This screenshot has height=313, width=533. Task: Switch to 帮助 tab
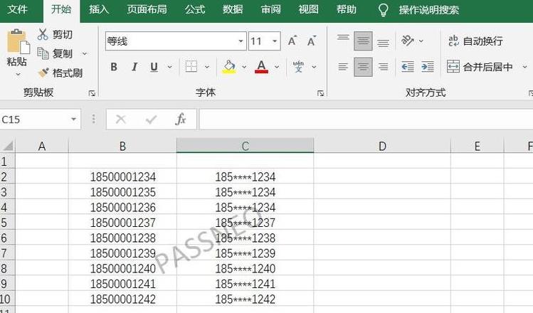pyautogui.click(x=347, y=9)
